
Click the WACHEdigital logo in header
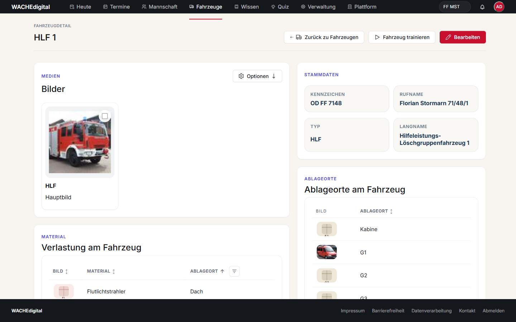pyautogui.click(x=31, y=7)
